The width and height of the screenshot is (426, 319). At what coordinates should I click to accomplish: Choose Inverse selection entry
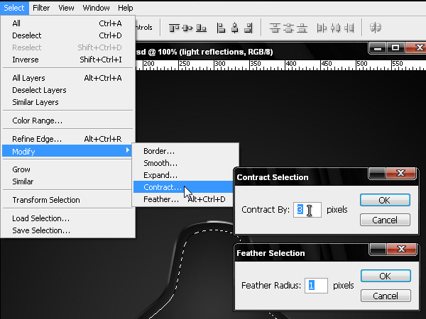coord(67,60)
